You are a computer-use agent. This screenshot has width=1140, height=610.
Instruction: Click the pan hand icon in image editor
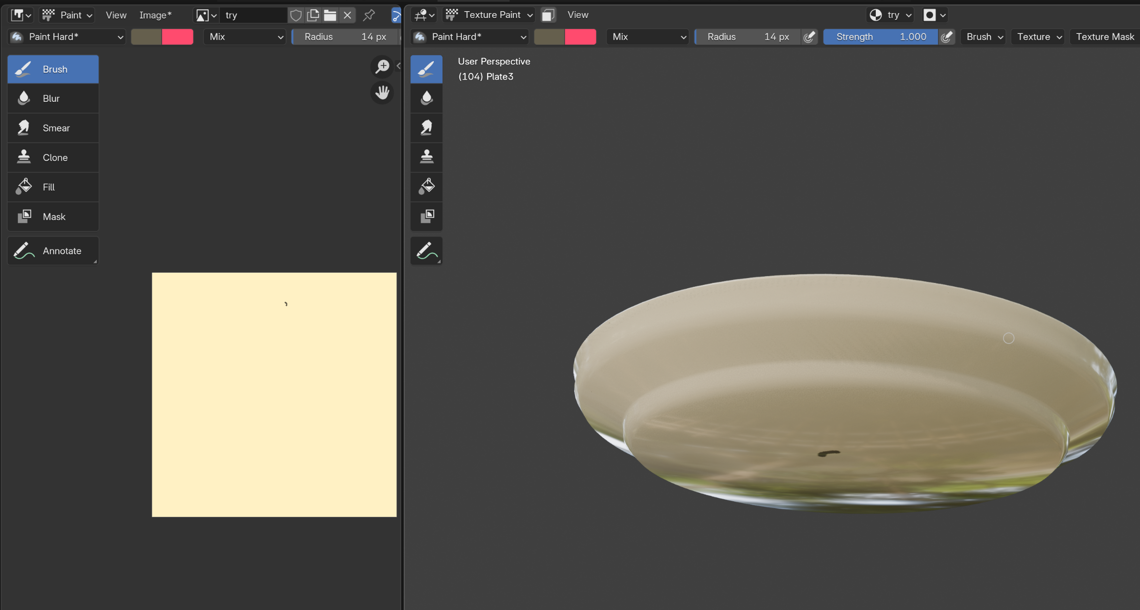(382, 93)
